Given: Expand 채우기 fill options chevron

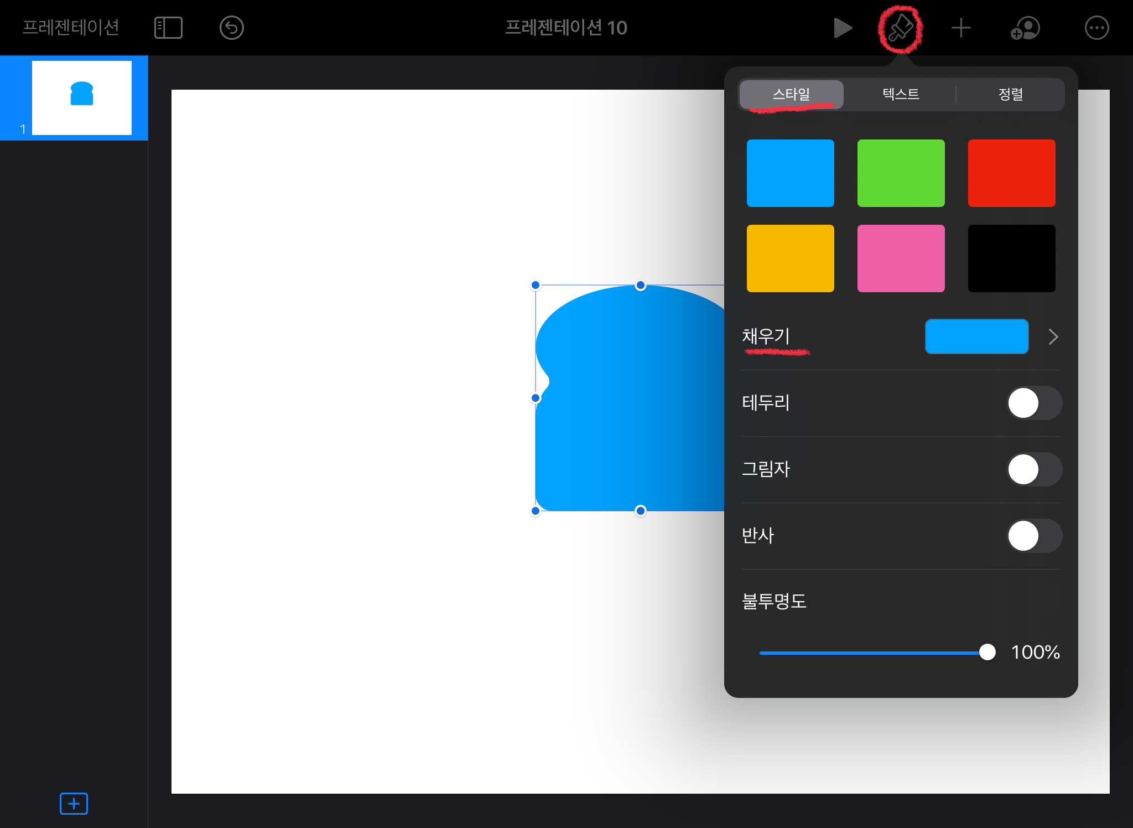Looking at the screenshot, I should click(x=1053, y=337).
